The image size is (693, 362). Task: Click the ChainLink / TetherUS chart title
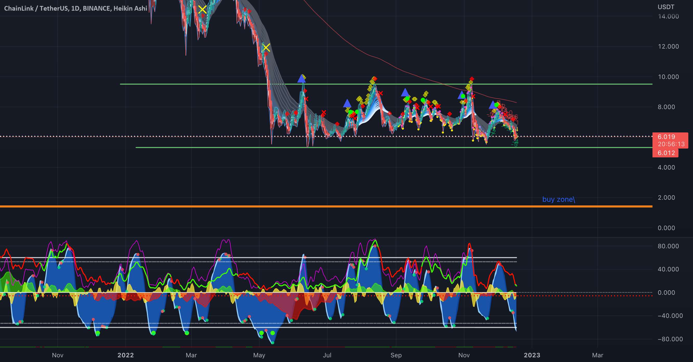76,8
